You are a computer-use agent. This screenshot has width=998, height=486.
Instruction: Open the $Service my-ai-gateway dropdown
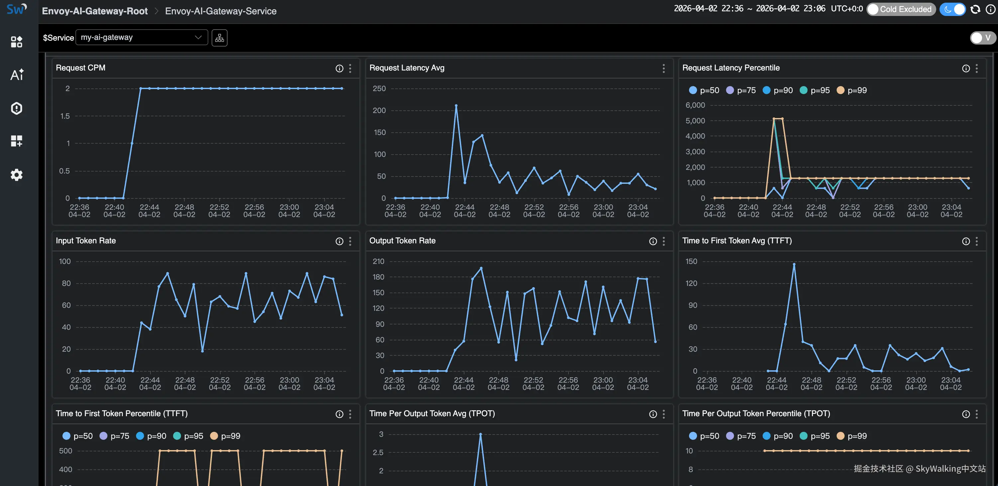142,38
